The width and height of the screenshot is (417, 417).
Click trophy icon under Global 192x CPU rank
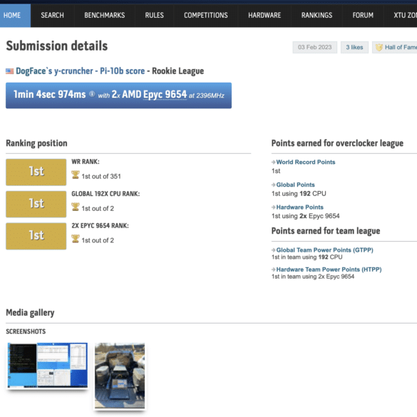pos(76,207)
